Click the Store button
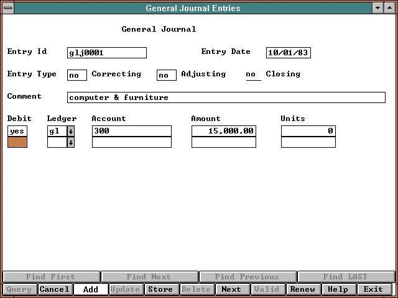 (160, 289)
